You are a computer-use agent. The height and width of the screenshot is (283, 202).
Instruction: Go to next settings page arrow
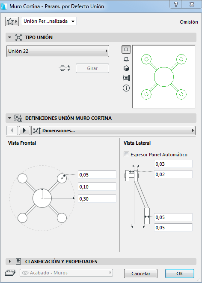(24, 130)
